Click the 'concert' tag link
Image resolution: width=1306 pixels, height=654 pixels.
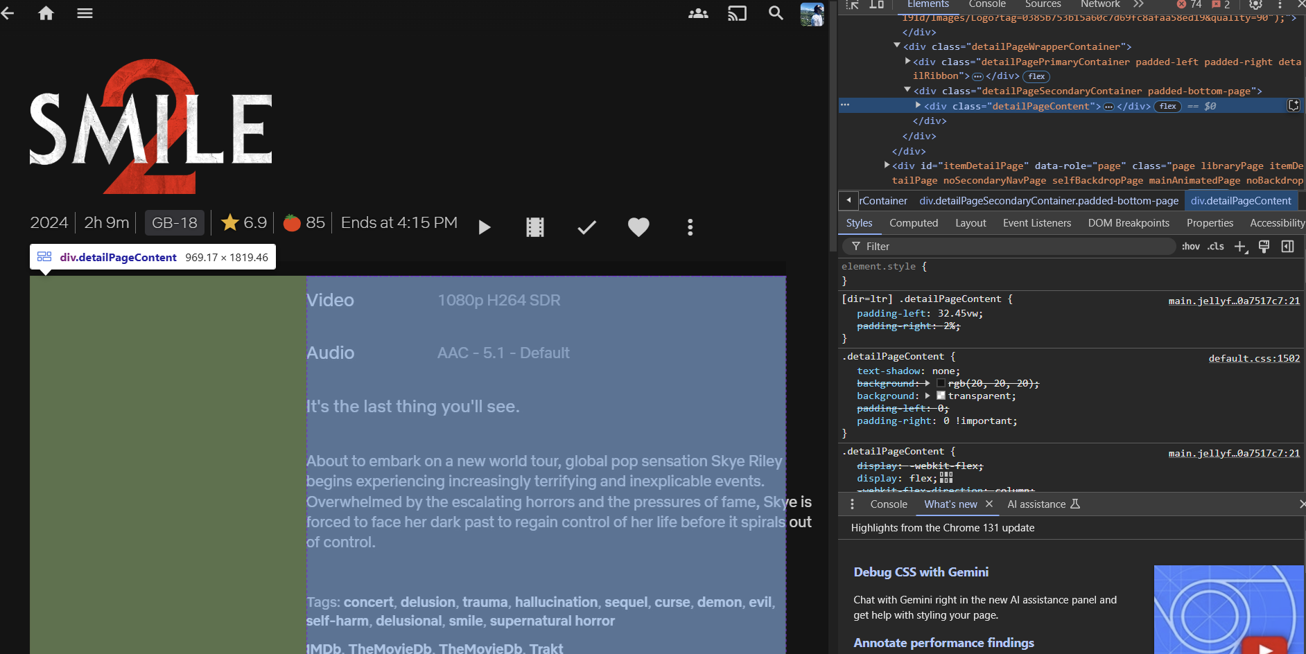tap(368, 602)
